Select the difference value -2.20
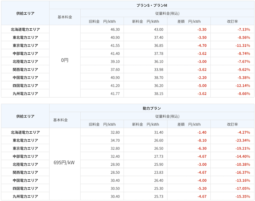Image resolution: width=255 pixels, height=201 pixels. click(x=202, y=78)
